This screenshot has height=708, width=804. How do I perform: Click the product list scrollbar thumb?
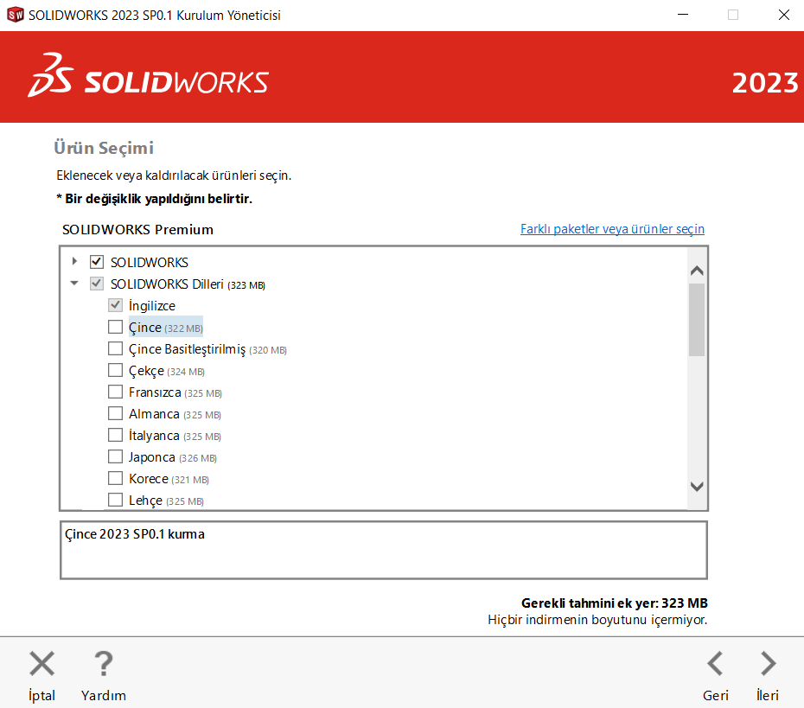point(697,319)
